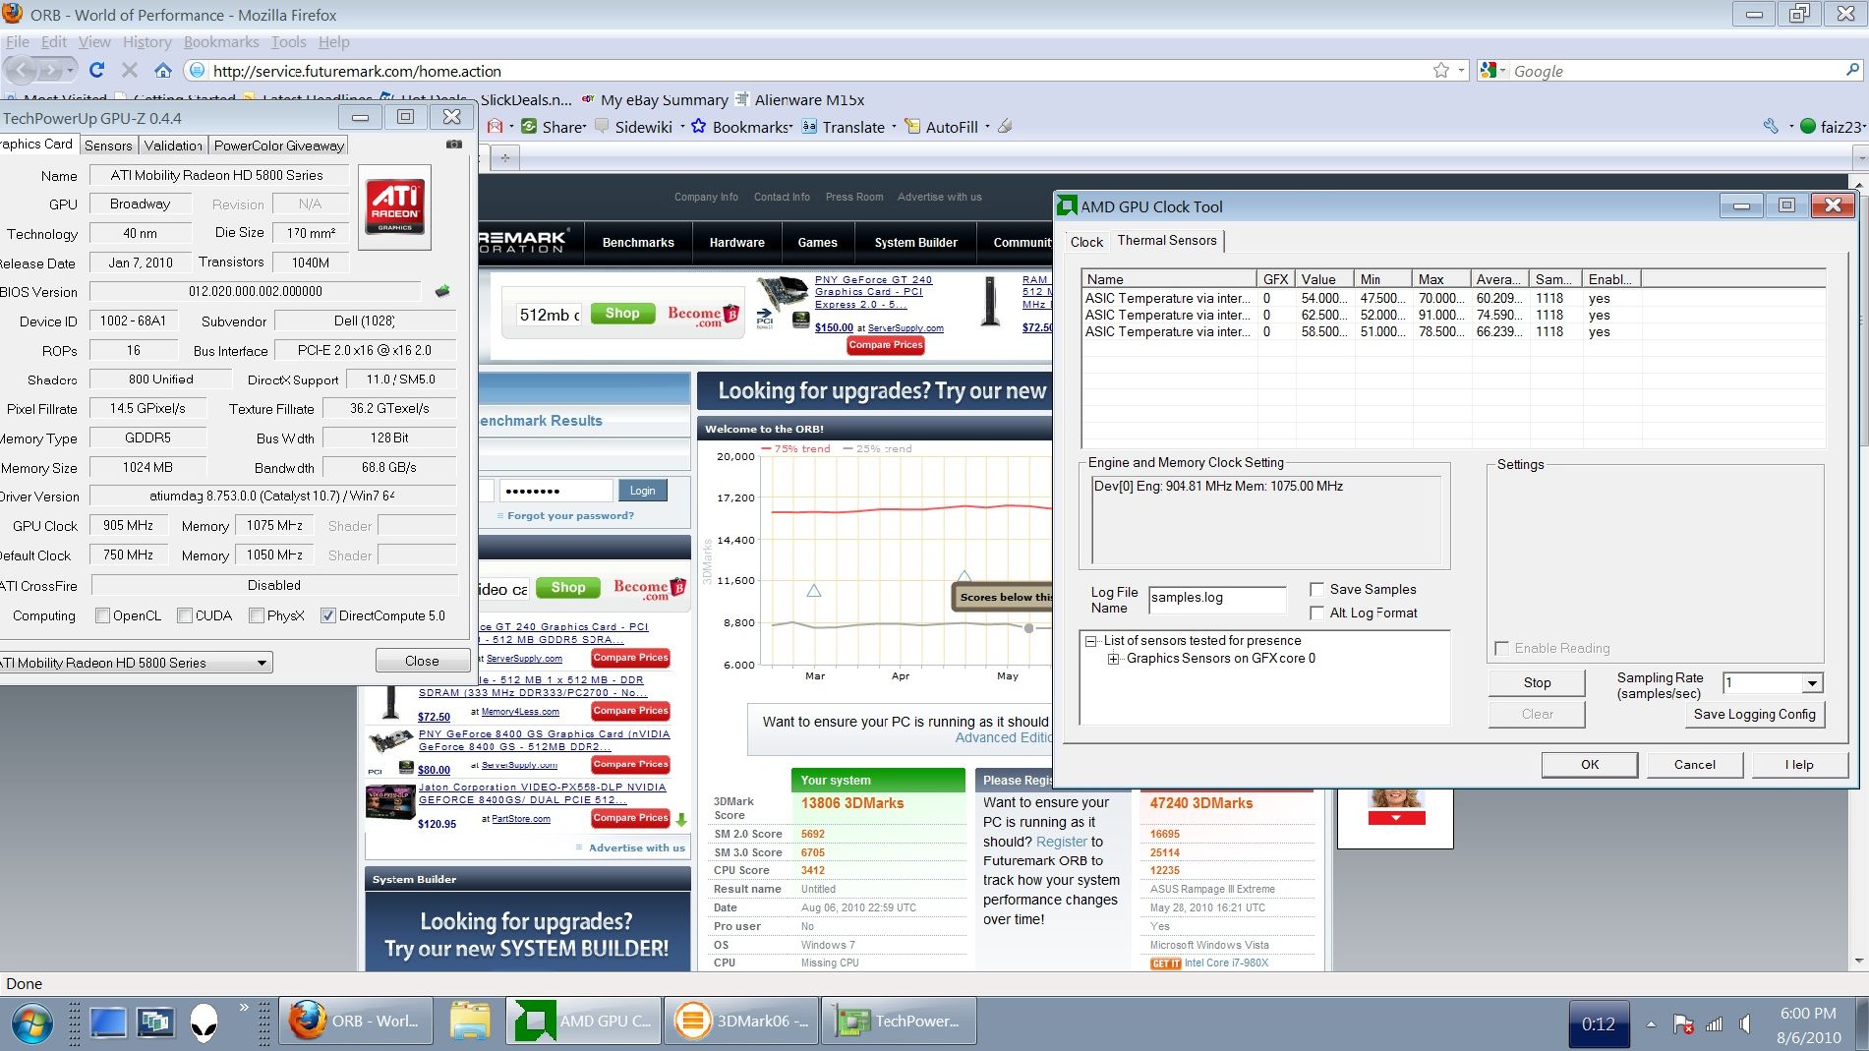
Task: Switch to the GPU-Z Validation tab
Action: point(173,146)
